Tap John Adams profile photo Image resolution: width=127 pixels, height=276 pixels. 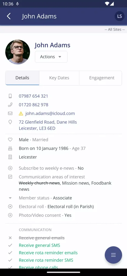pyautogui.click(x=18, y=52)
